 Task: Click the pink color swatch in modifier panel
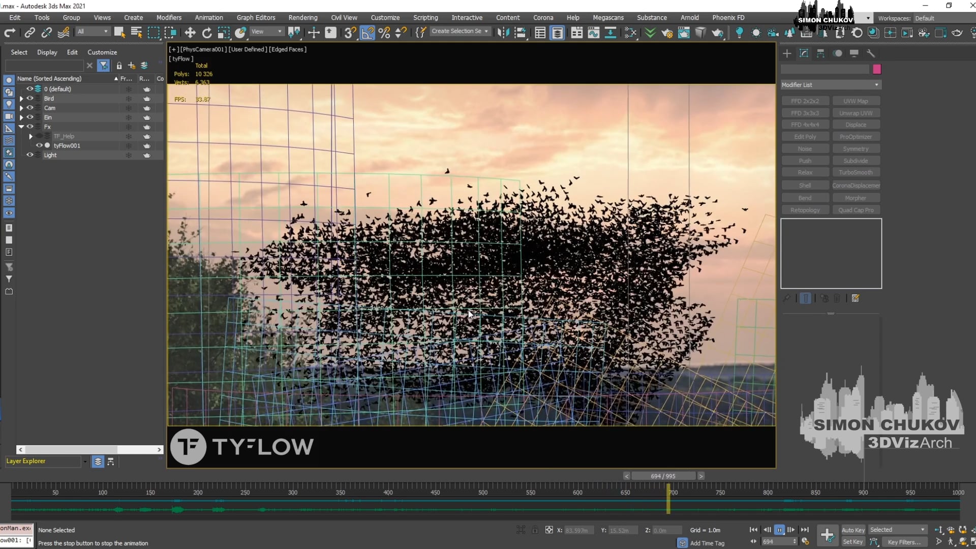coord(876,69)
